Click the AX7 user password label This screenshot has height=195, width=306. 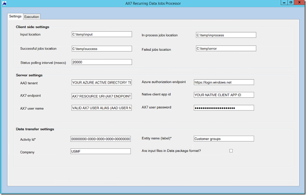point(156,107)
